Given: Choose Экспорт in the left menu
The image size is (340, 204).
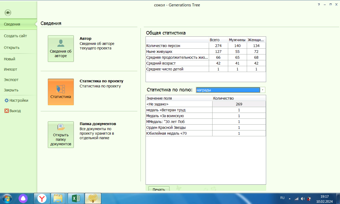Looking at the screenshot, I should 11,80.
